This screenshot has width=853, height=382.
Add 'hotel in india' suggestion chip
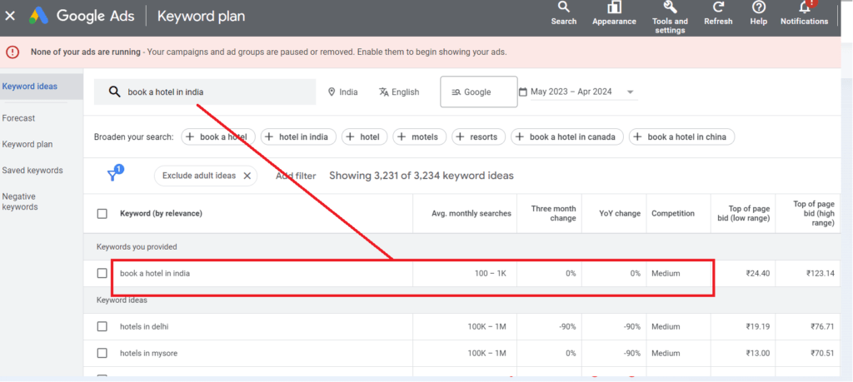tap(299, 137)
